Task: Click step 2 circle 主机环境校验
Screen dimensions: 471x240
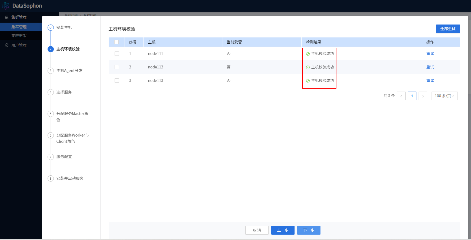Action: click(51, 49)
